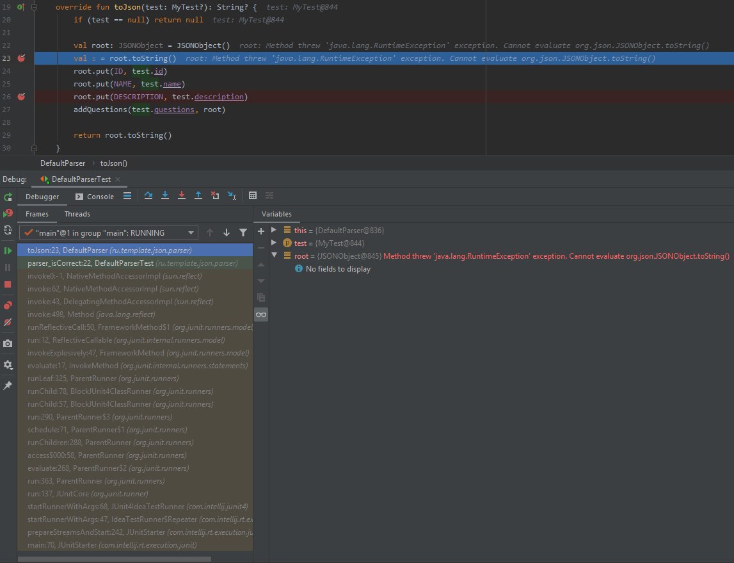Screen dimensions: 734x563
Task: Click test.questions reference on line 27
Action: point(173,110)
